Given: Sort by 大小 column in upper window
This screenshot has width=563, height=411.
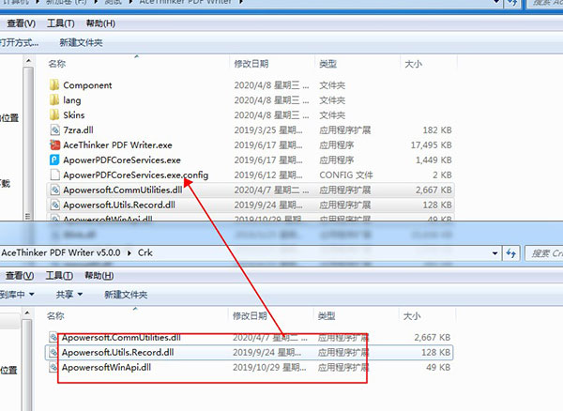Looking at the screenshot, I should click(x=413, y=64).
